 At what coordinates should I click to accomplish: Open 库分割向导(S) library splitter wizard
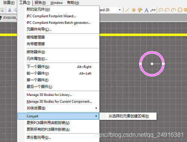[x=58, y=138]
